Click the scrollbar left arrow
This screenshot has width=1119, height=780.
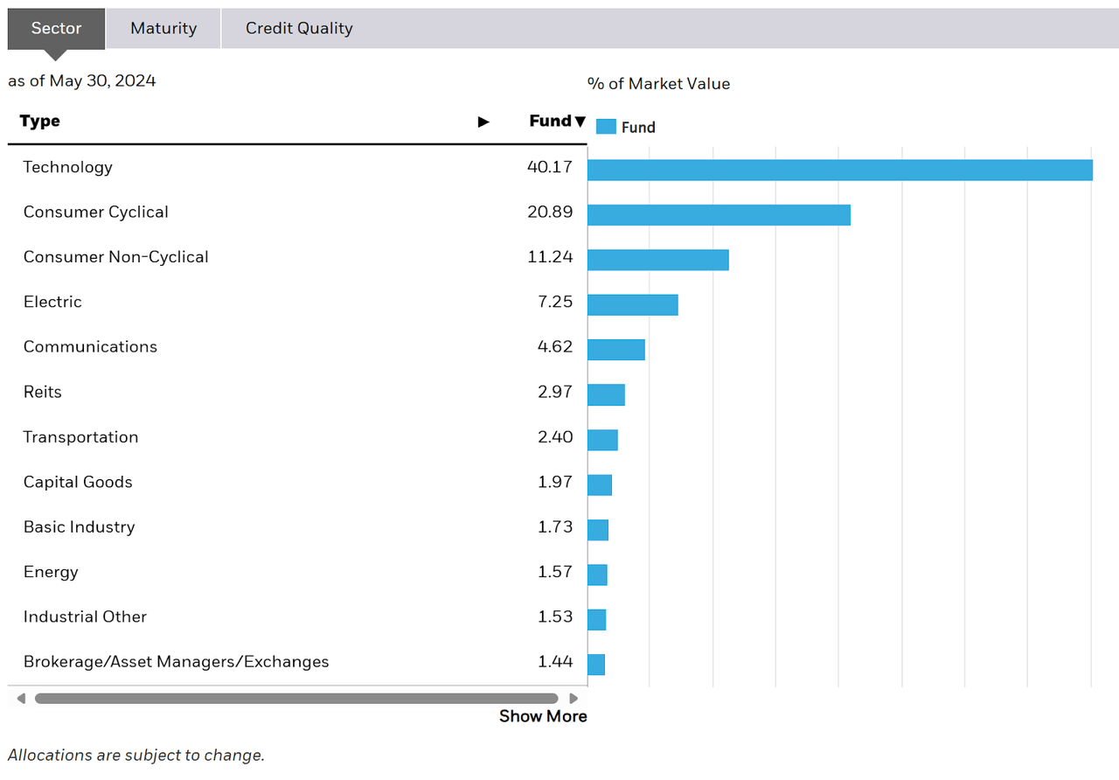click(21, 698)
